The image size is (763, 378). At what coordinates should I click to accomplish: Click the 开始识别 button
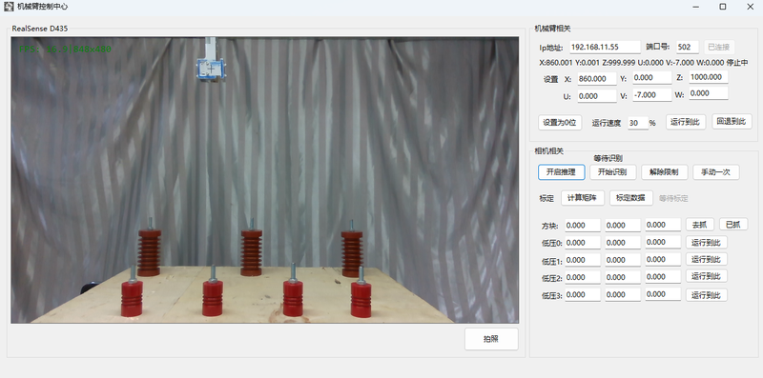[612, 172]
